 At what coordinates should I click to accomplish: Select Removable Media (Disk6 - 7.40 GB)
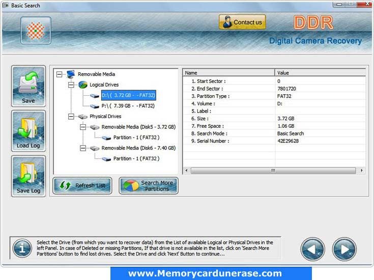click(138, 148)
